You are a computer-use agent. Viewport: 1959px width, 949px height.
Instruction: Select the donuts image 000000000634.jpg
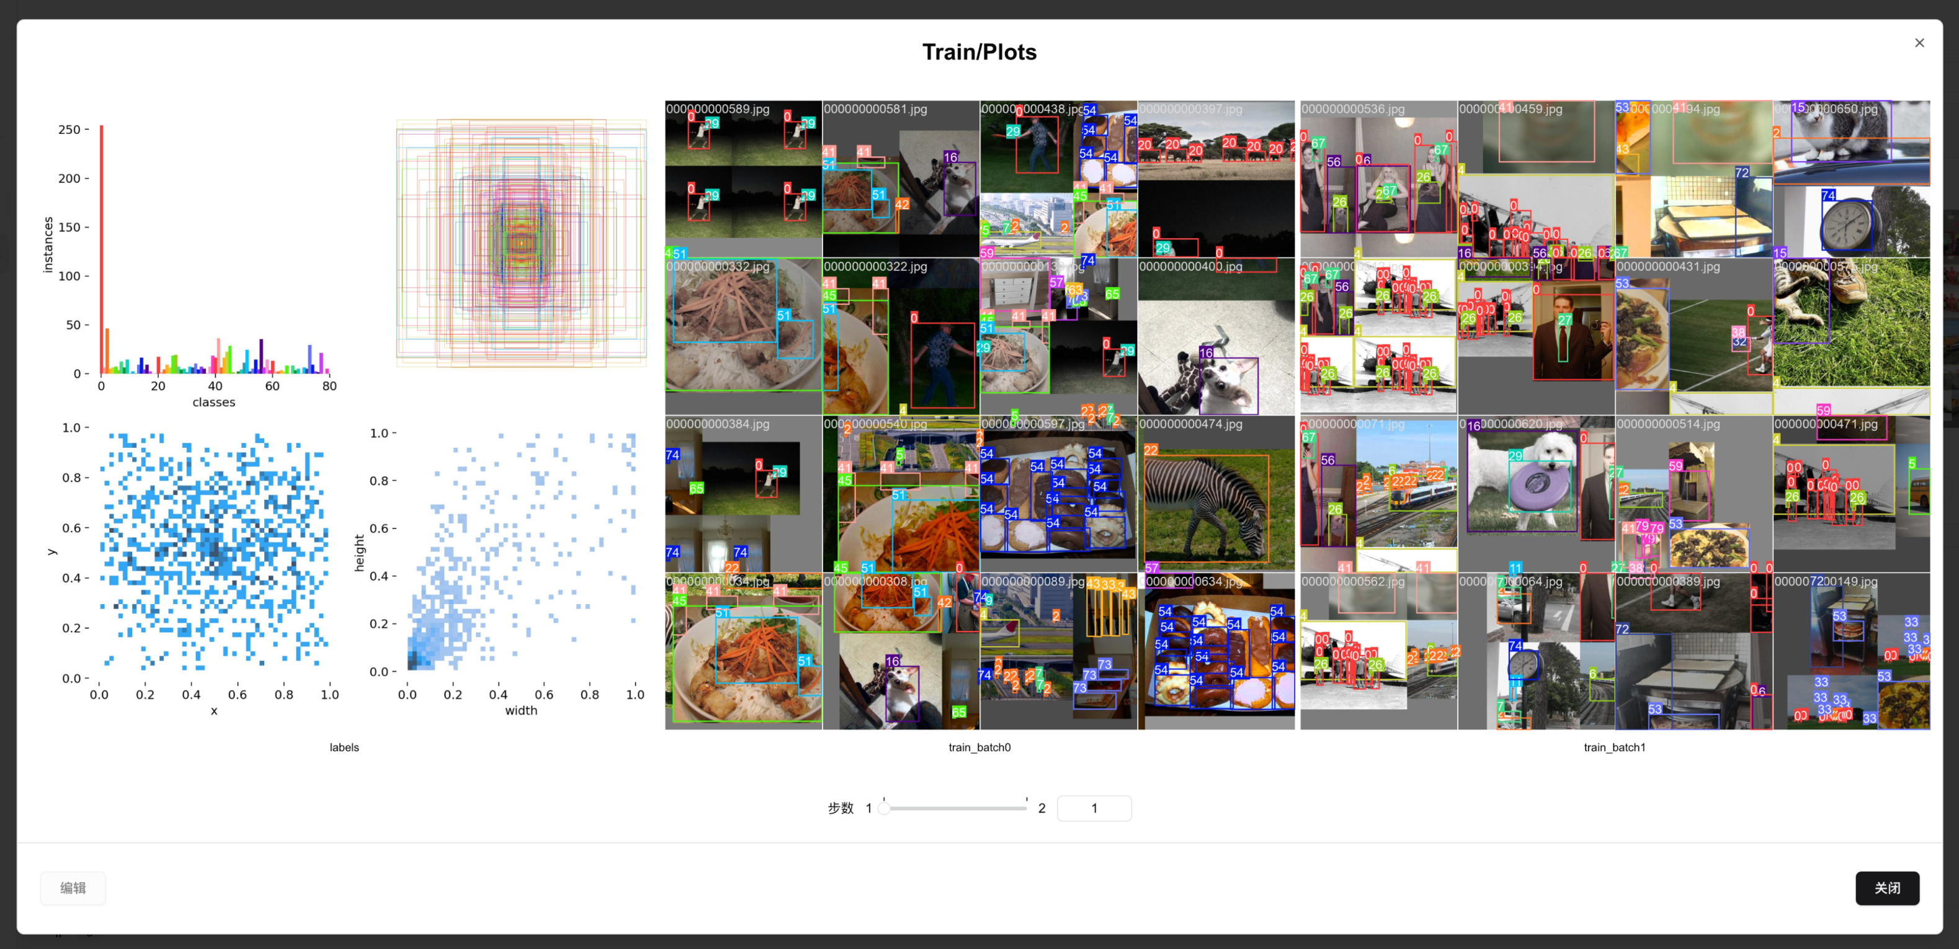click(x=1215, y=653)
